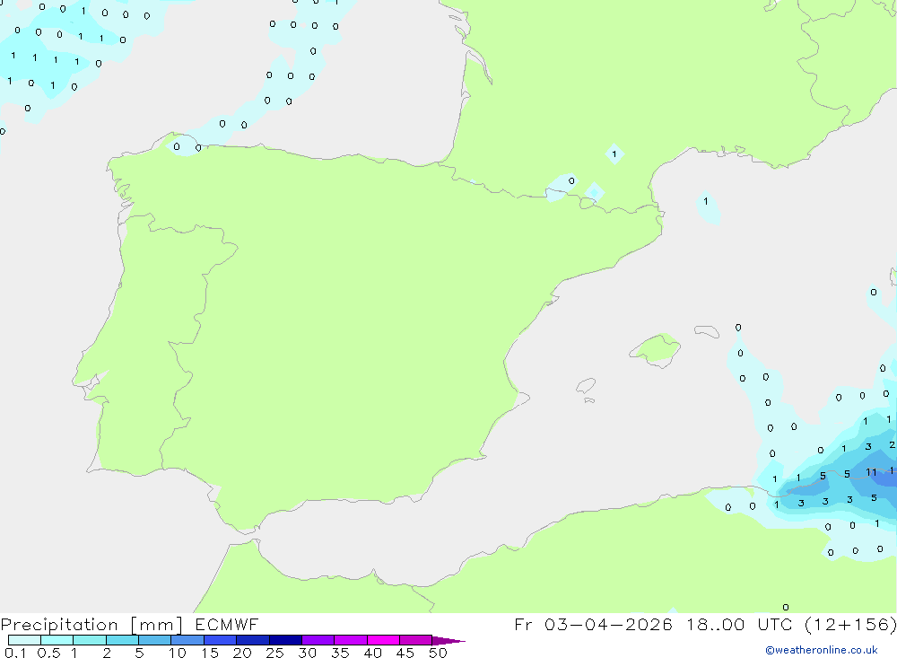Click the '11' precipitation value on the map

871,472
